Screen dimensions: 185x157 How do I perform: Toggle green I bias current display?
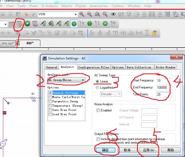90,24
